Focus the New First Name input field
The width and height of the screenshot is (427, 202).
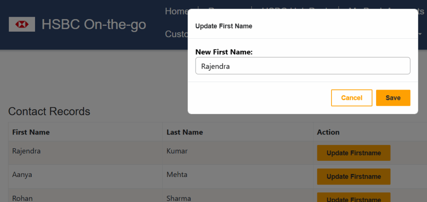(303, 66)
